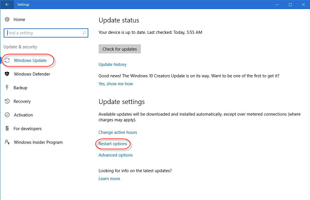Viewport: 310px width, 200px height.
Task: Click the back arrow in title bar
Action: 7,4
